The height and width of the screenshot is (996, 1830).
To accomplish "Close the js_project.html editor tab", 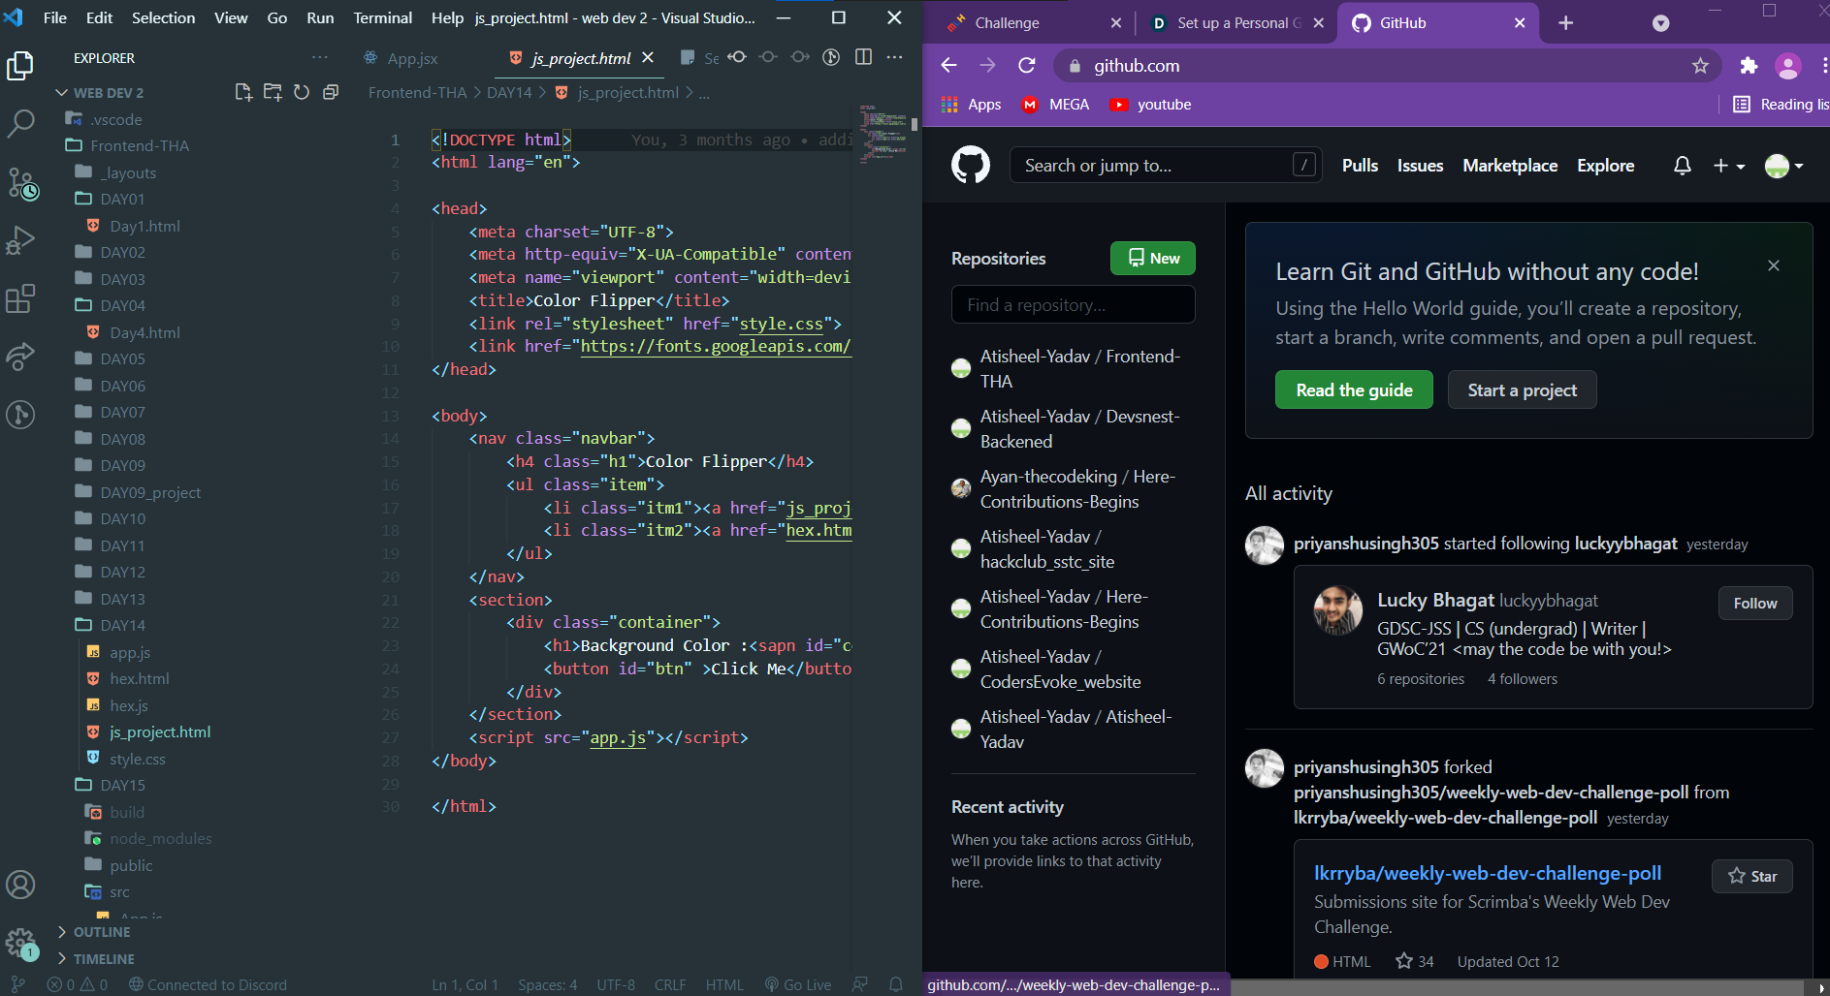I will (648, 57).
